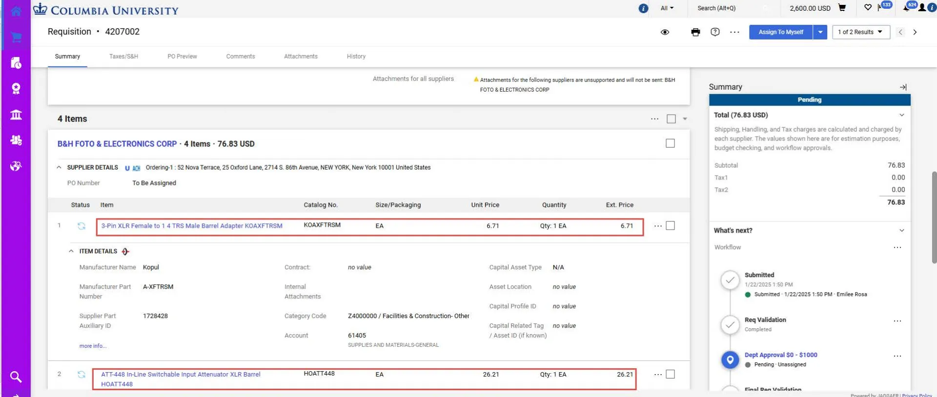Open the Suppliers people sidebar icon
937x397 pixels.
click(x=16, y=140)
